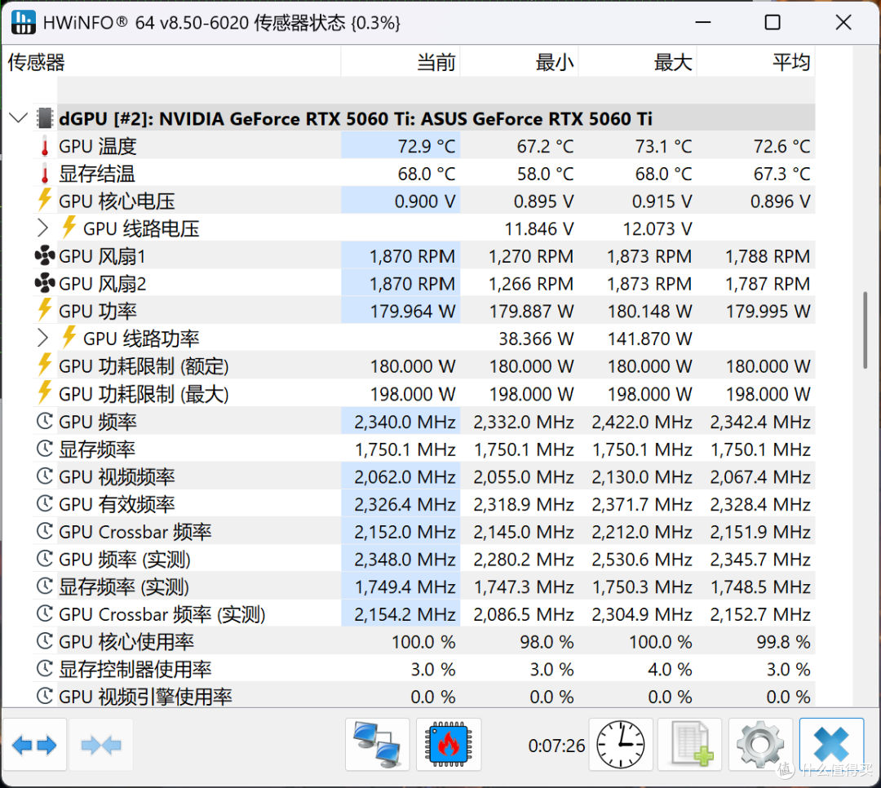Select the 显存频率 (实测) row label
Screen dimensions: 881x788
(124, 587)
